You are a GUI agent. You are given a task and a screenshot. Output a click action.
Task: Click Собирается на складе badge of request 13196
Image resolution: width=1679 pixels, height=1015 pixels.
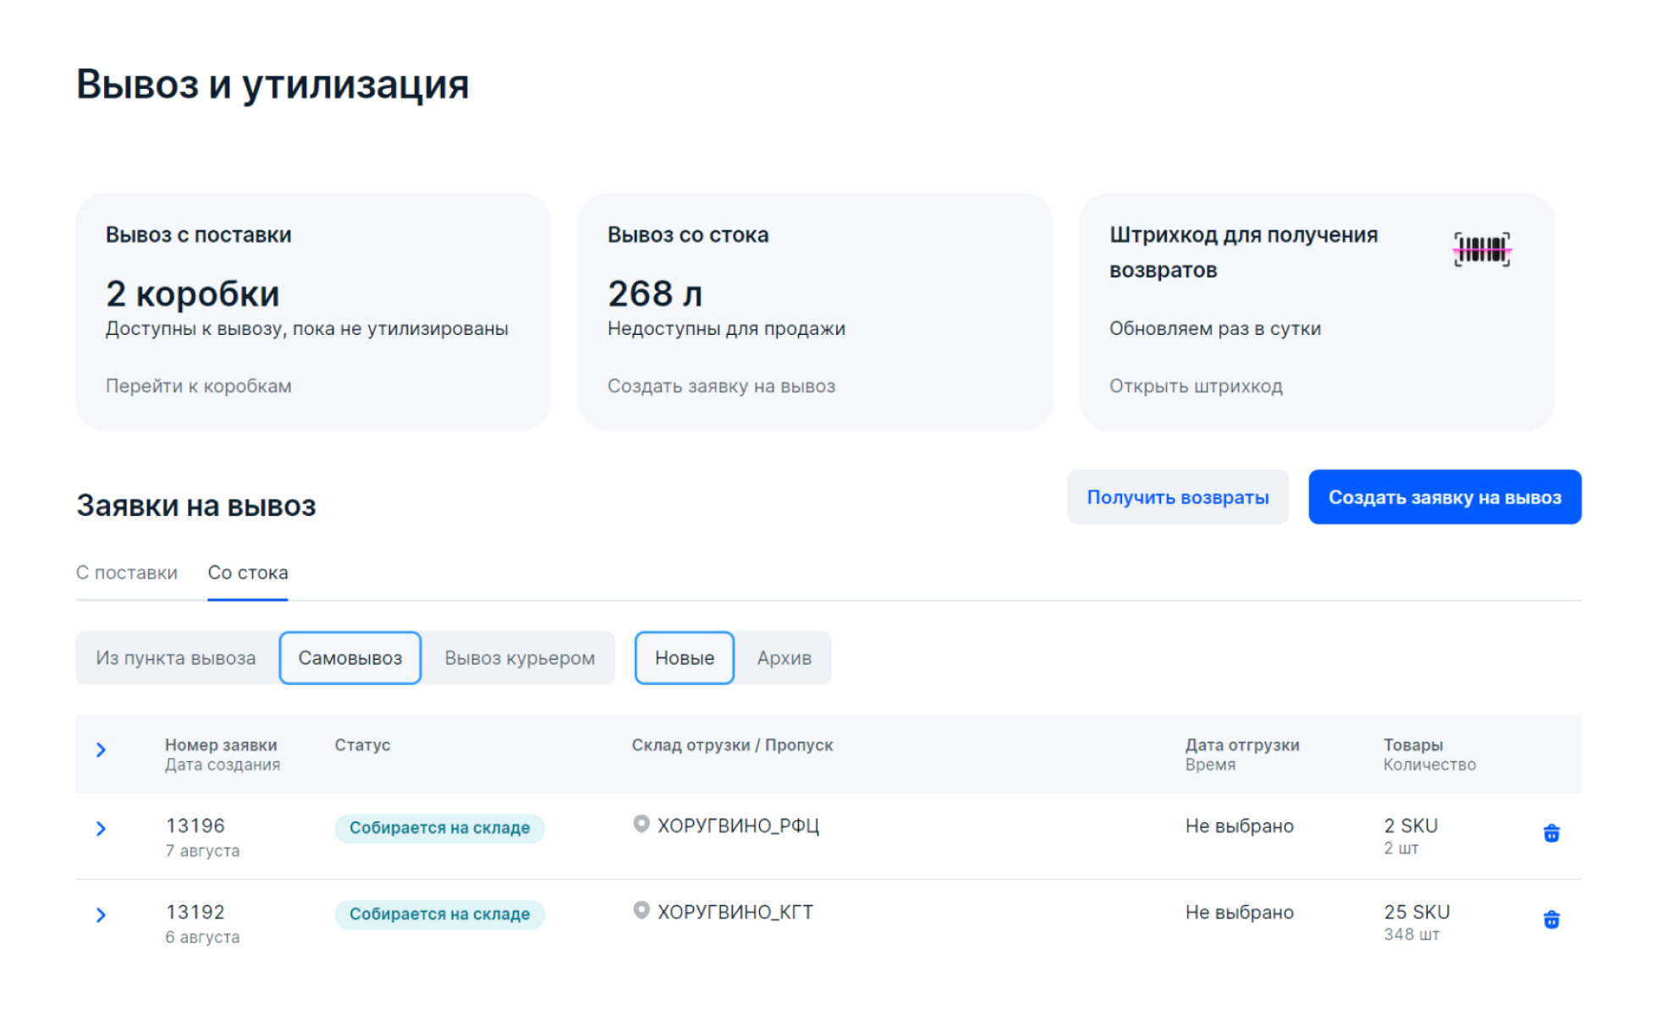tap(439, 828)
